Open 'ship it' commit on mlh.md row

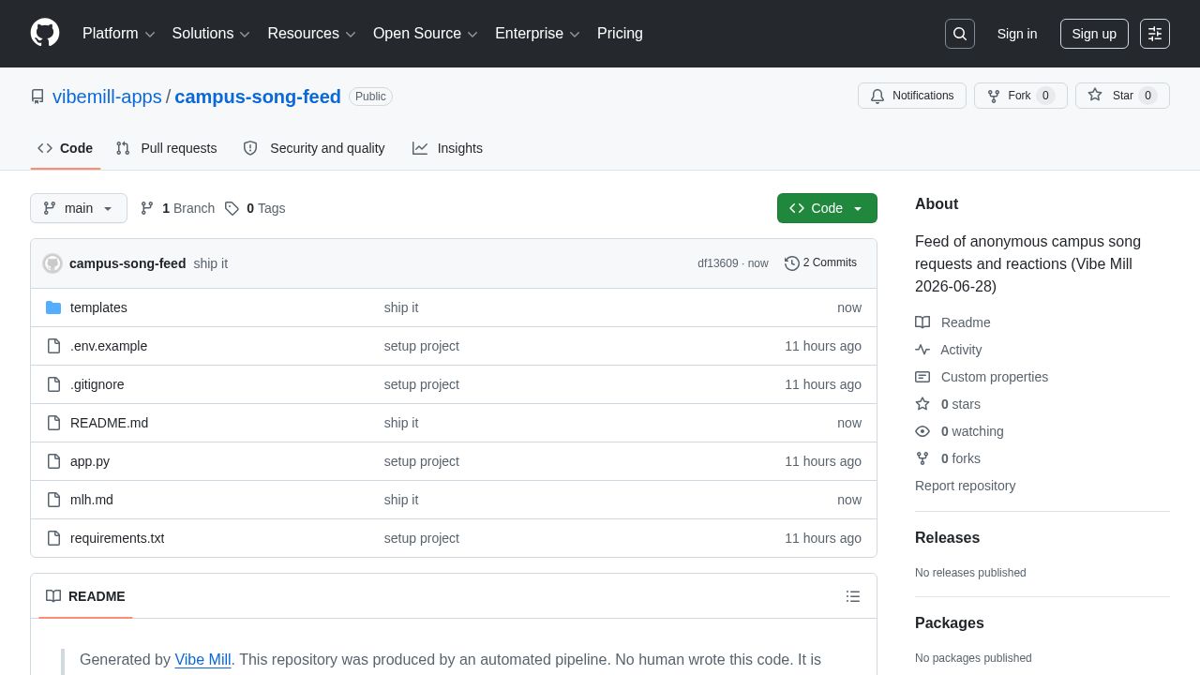401,500
